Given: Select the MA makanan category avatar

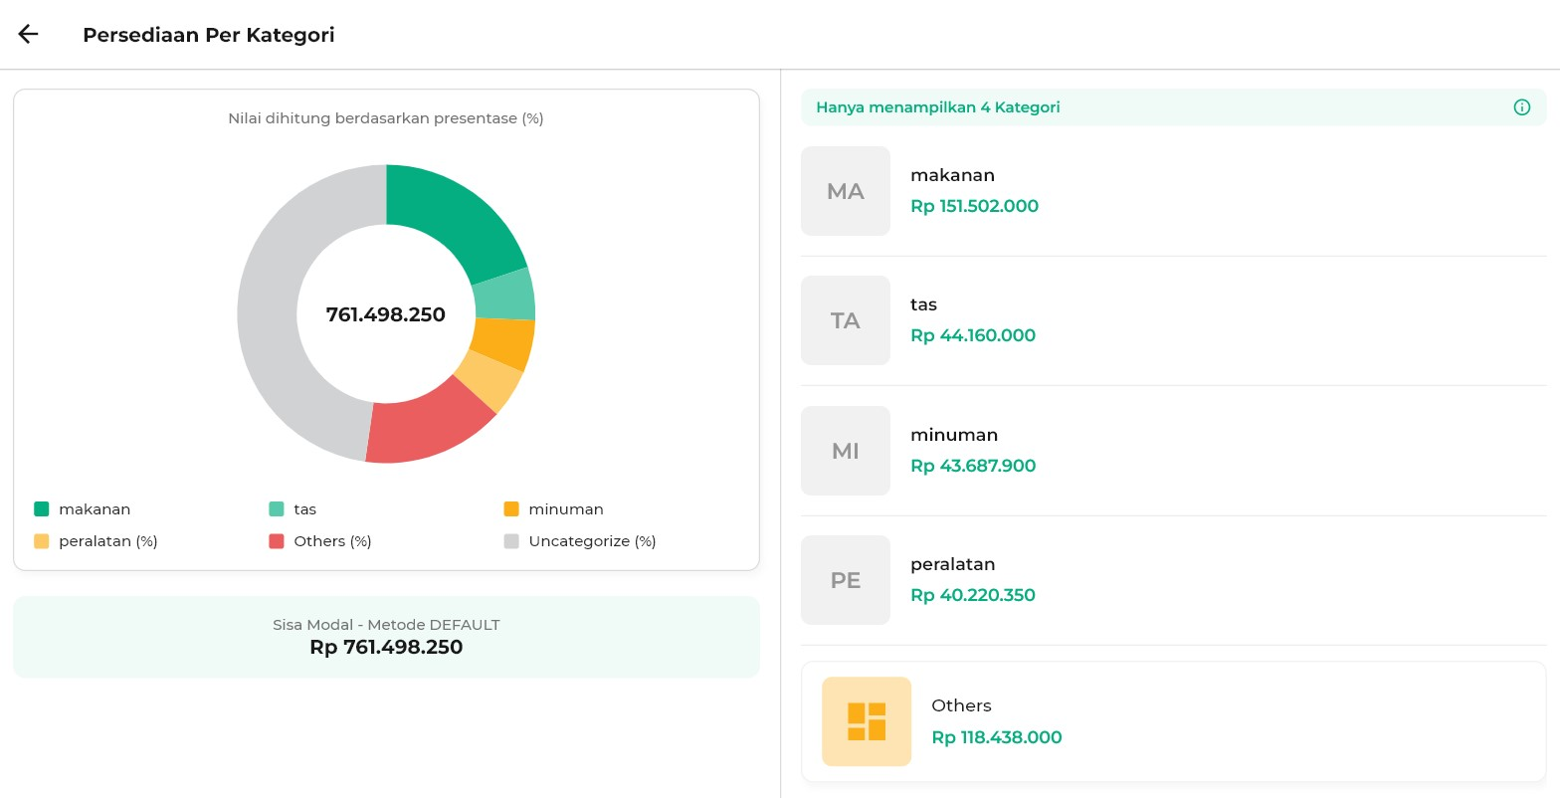Looking at the screenshot, I should 845,191.
